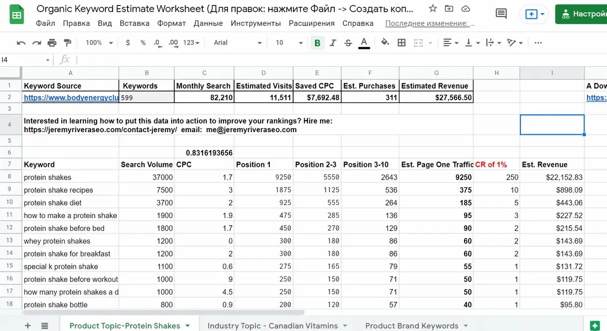Toggle italic formatting
The height and width of the screenshot is (331, 607).
pyautogui.click(x=333, y=43)
